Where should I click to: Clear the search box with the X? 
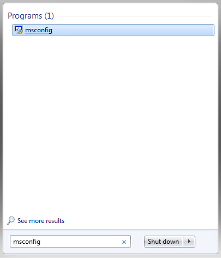pyautogui.click(x=124, y=242)
